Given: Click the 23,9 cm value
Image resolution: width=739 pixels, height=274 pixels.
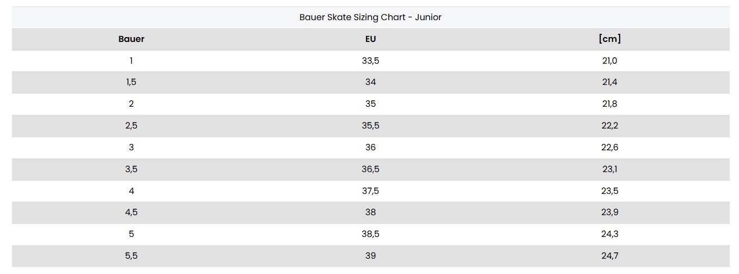Looking at the screenshot, I should [609, 212].
